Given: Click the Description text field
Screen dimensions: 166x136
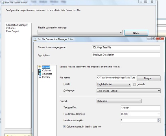Looking at the screenshot, I should click(x=126, y=55).
